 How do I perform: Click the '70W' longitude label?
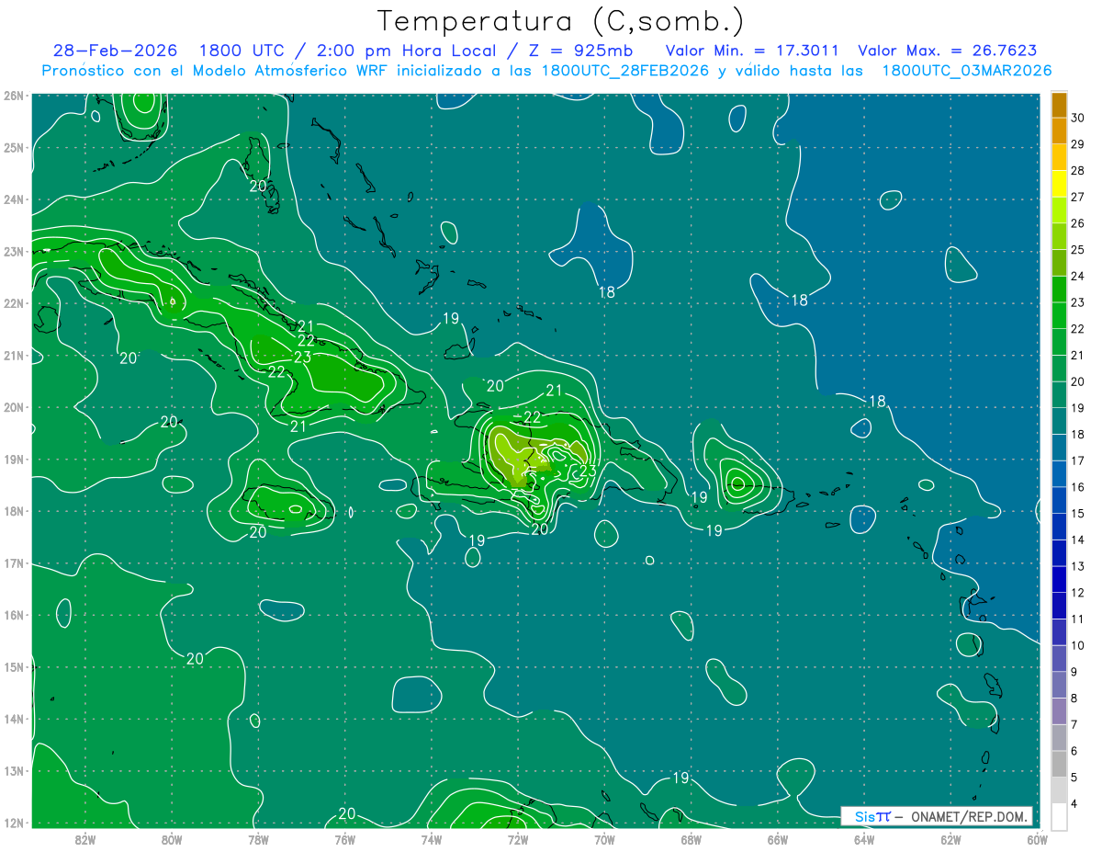(x=604, y=839)
